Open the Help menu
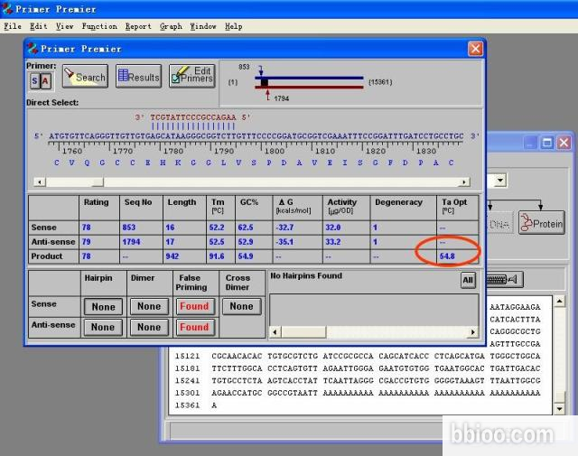This screenshot has width=578, height=456. pyautogui.click(x=234, y=26)
